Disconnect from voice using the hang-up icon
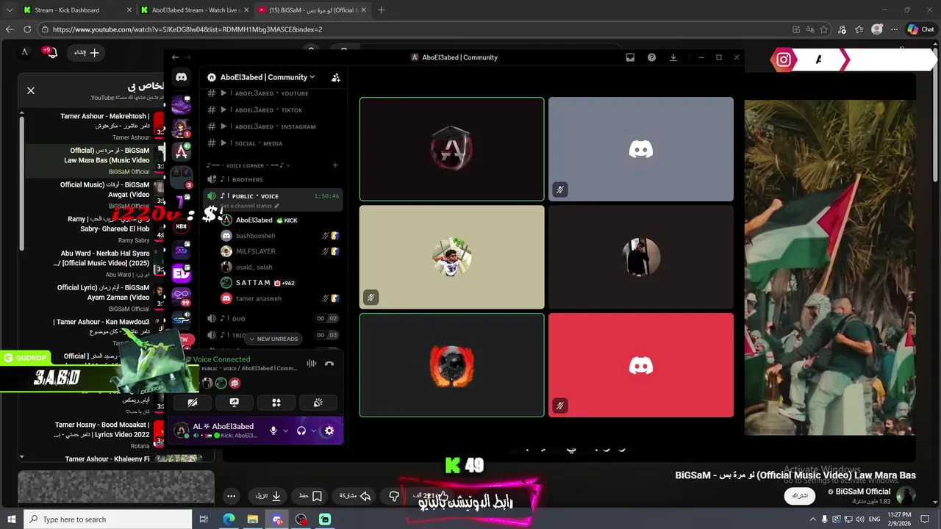This screenshot has width=941, height=529. 329,364
